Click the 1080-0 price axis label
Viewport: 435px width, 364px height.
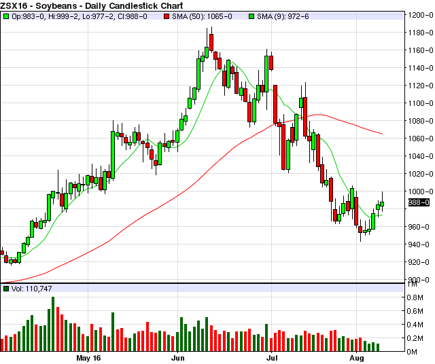[x=420, y=121]
